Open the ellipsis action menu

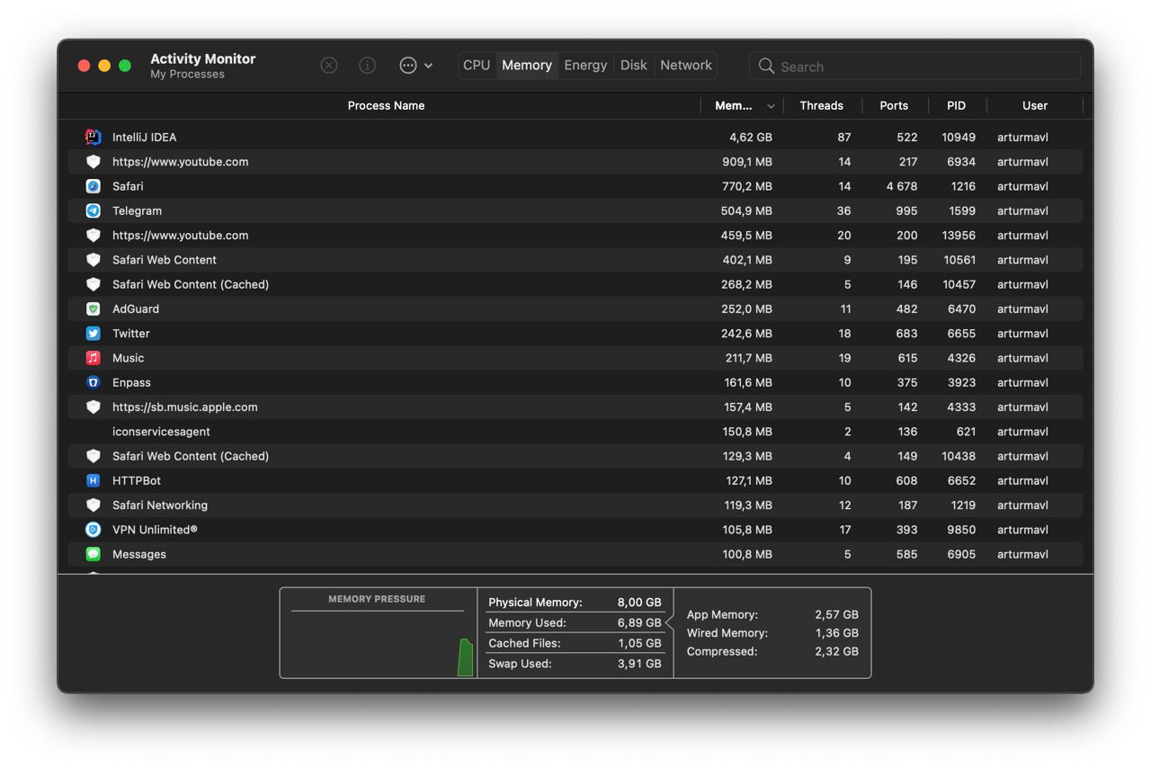click(x=415, y=65)
